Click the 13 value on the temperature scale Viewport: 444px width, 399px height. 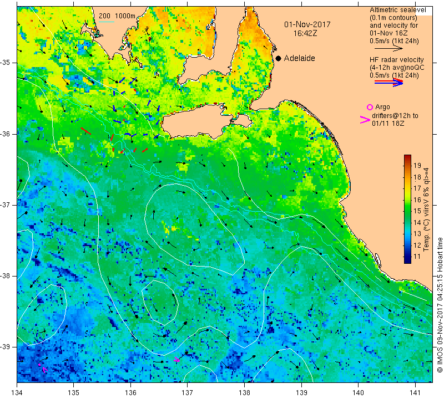pyautogui.click(x=417, y=234)
